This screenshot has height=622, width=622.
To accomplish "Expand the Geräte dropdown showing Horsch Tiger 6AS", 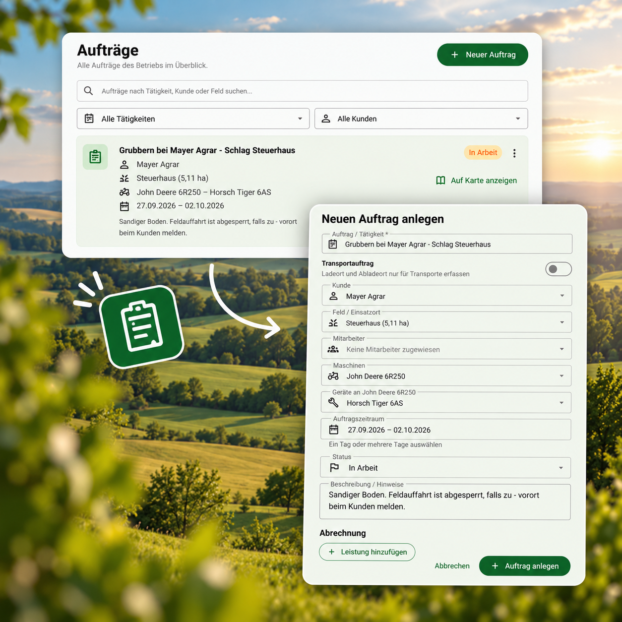I will pos(446,403).
